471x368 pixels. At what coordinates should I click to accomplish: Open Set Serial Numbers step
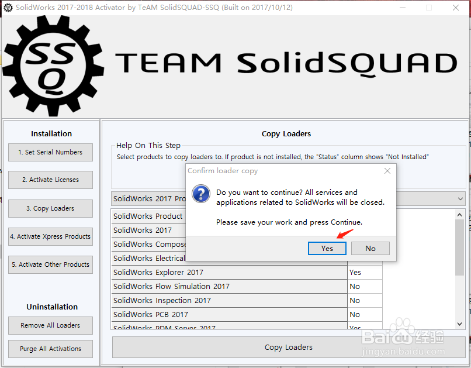click(x=50, y=152)
